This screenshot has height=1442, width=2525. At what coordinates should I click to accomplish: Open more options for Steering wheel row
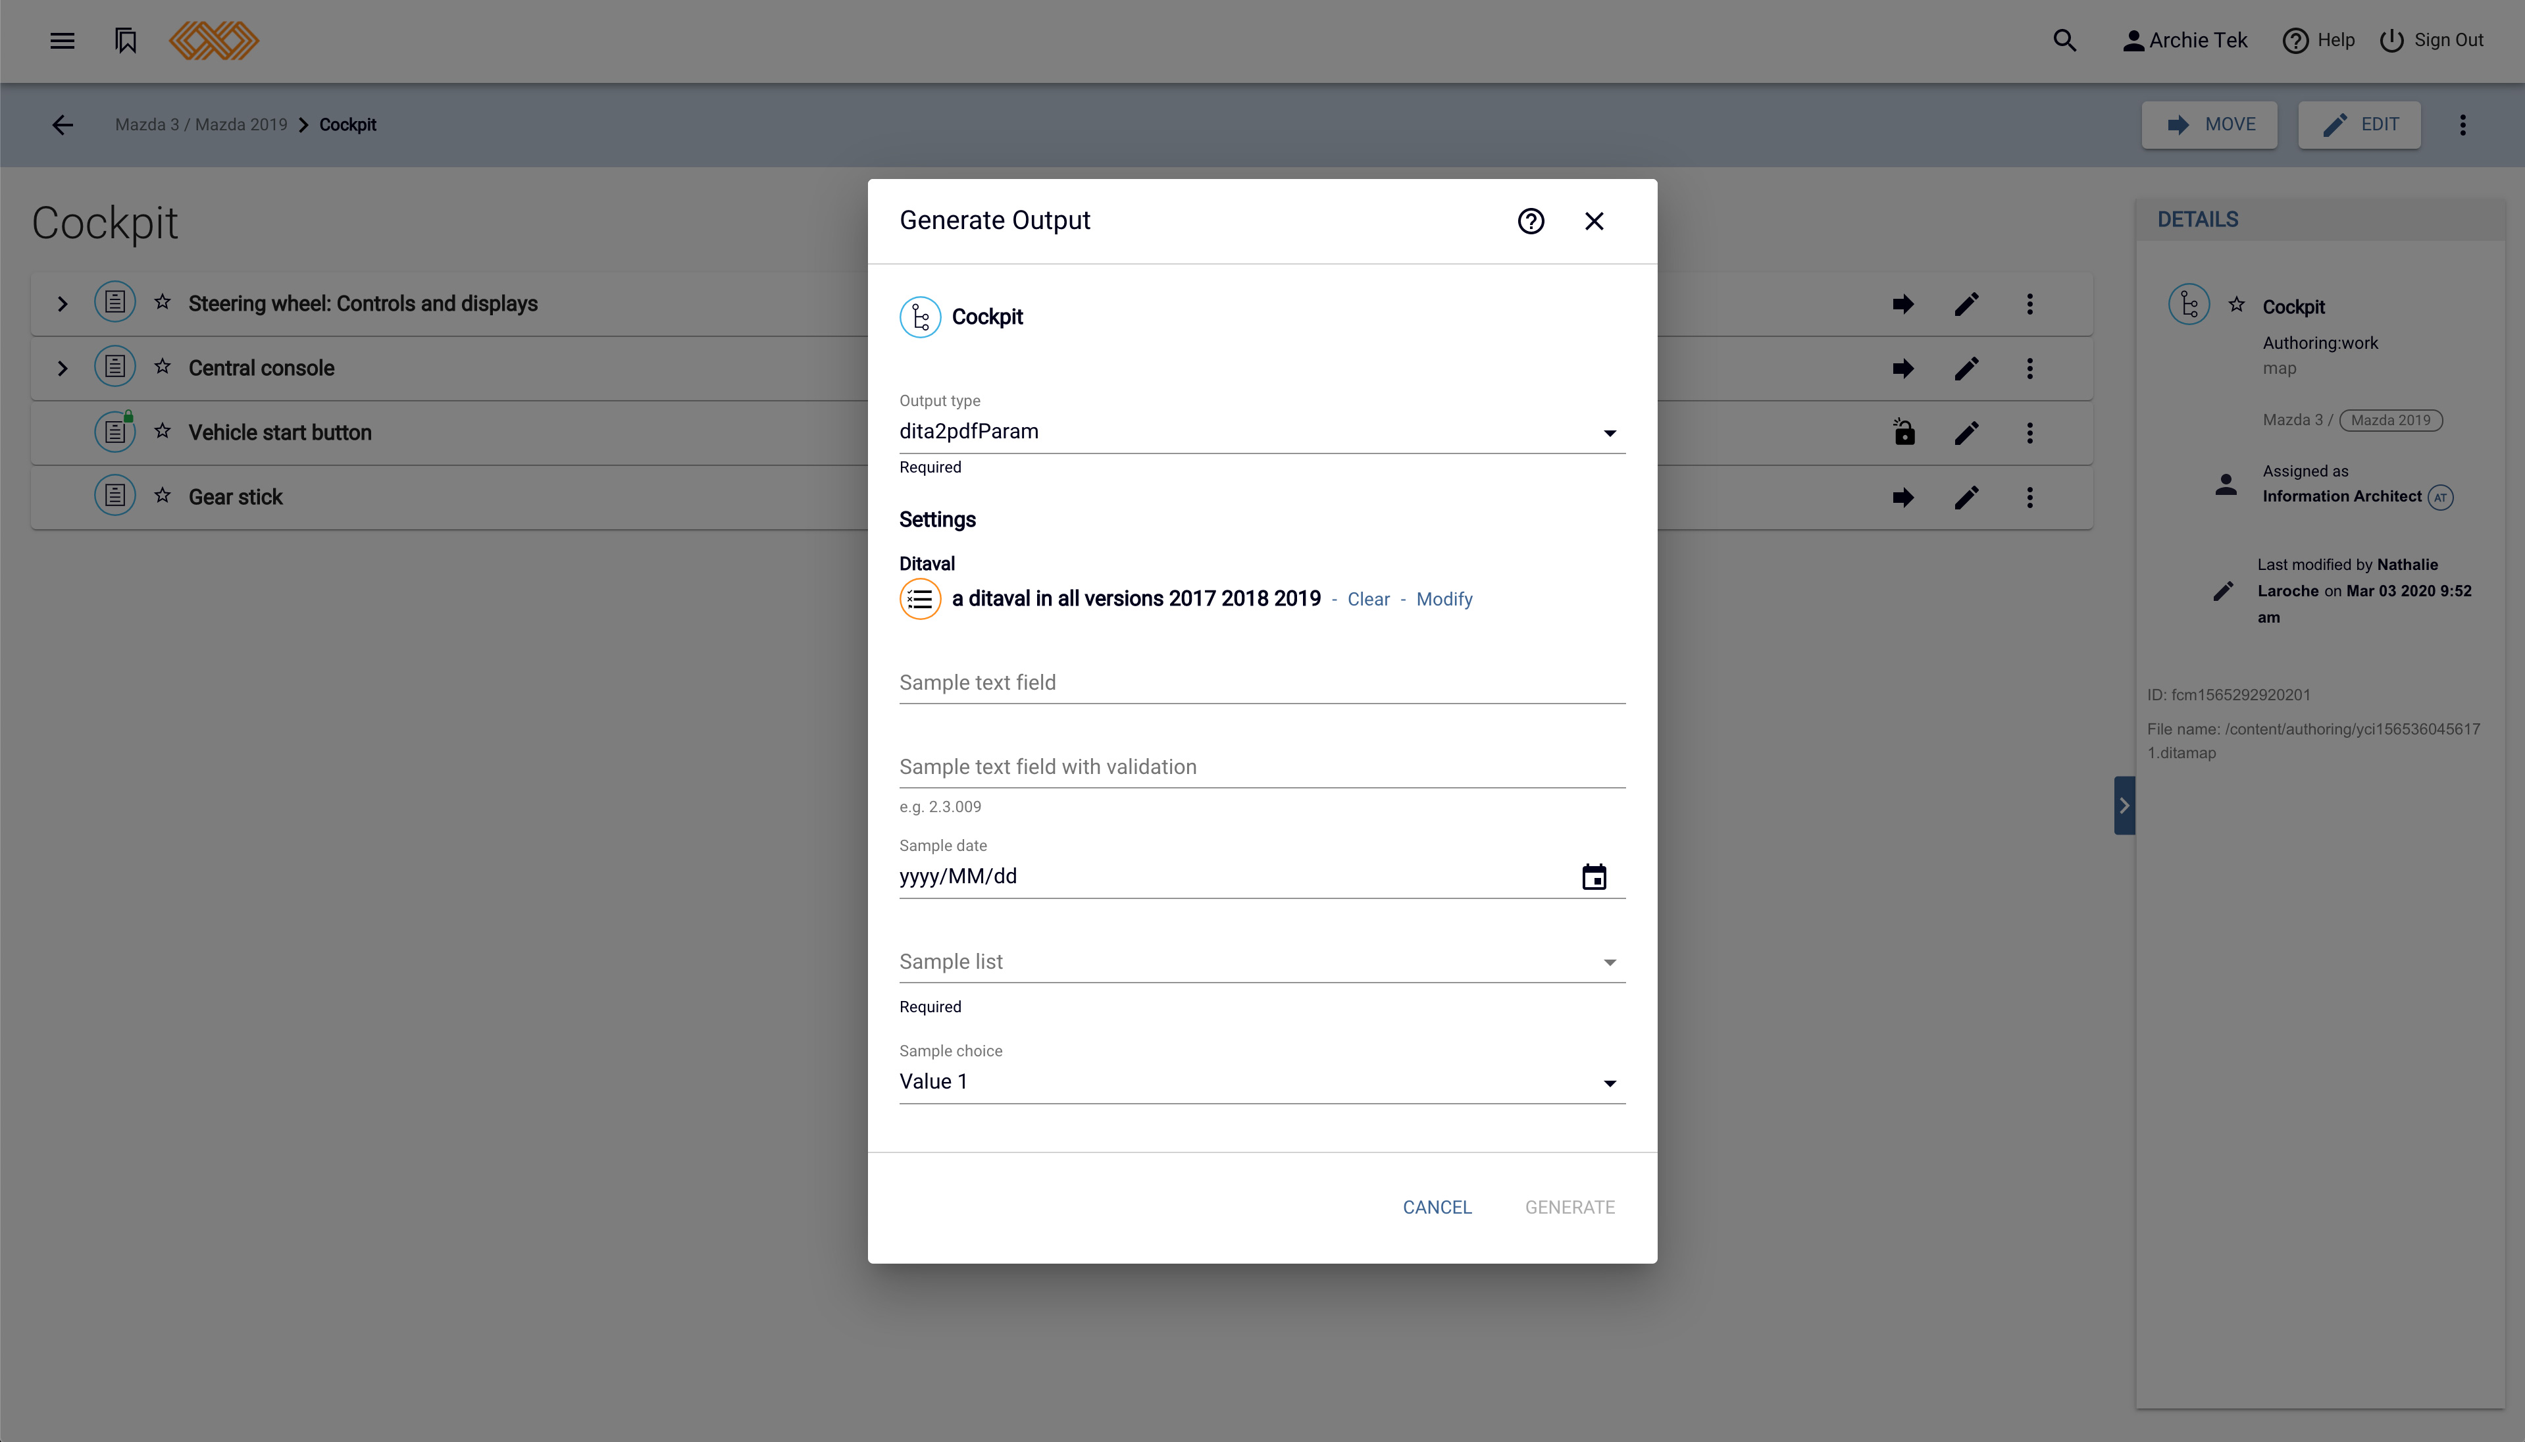coord(2030,304)
